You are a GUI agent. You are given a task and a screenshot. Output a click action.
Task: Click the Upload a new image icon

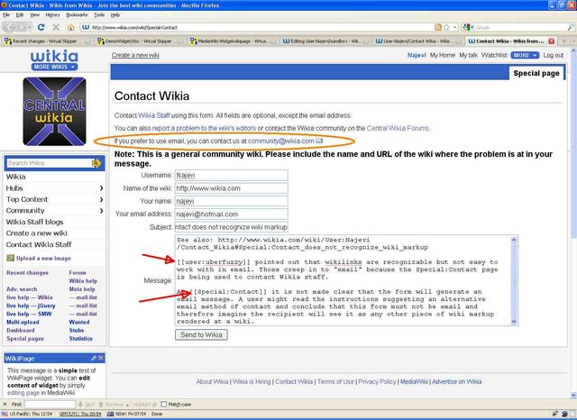(10, 258)
